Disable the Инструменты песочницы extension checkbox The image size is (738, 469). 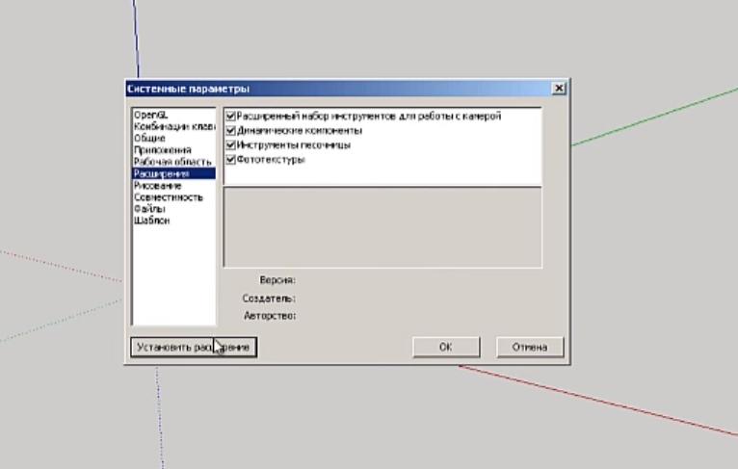tap(230, 144)
